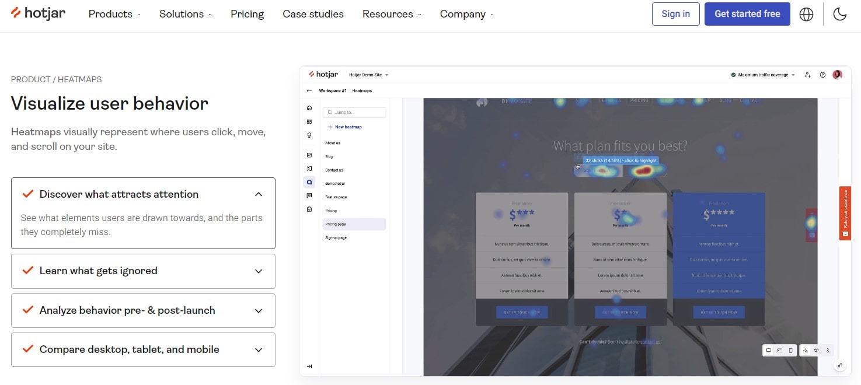This screenshot has height=385, width=861.
Task: Click the Home icon in demo sidebar
Action: point(309,108)
